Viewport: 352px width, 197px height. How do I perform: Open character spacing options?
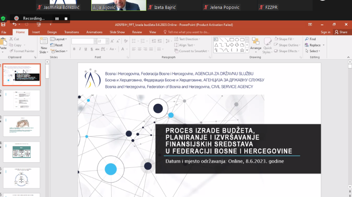coord(104,49)
